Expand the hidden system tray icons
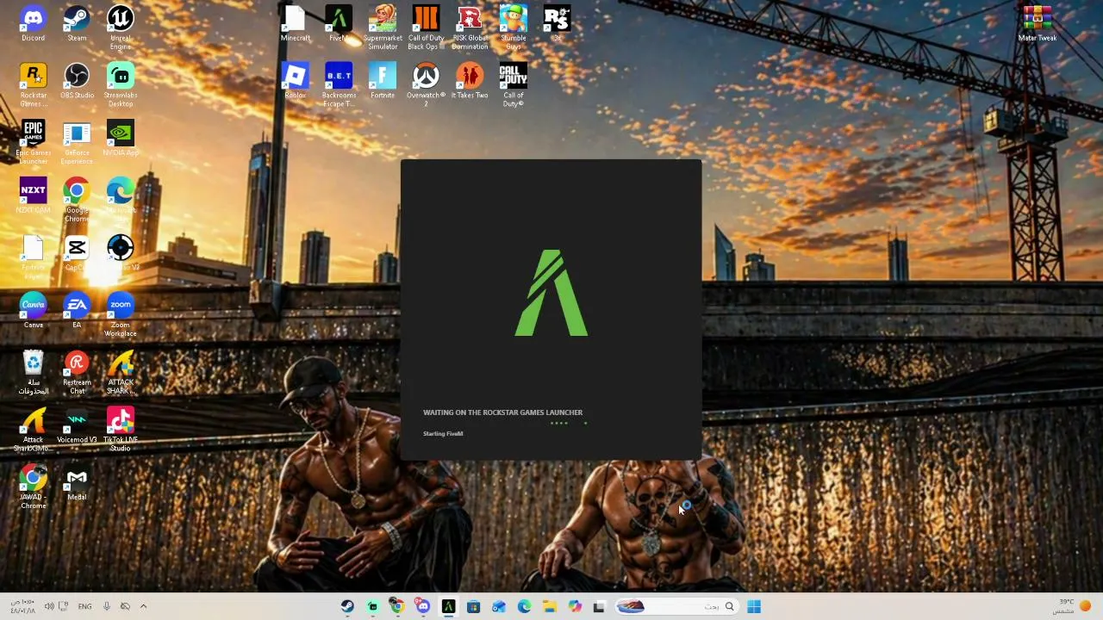 click(x=143, y=606)
